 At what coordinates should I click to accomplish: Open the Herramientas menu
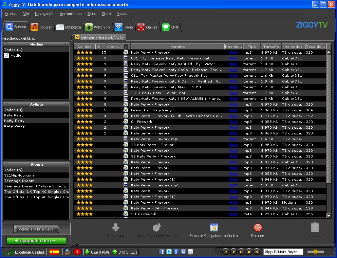click(71, 14)
